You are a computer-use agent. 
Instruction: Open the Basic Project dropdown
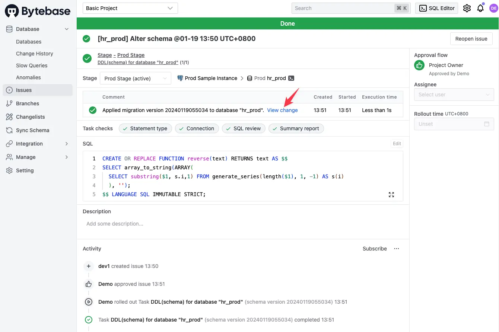[130, 8]
